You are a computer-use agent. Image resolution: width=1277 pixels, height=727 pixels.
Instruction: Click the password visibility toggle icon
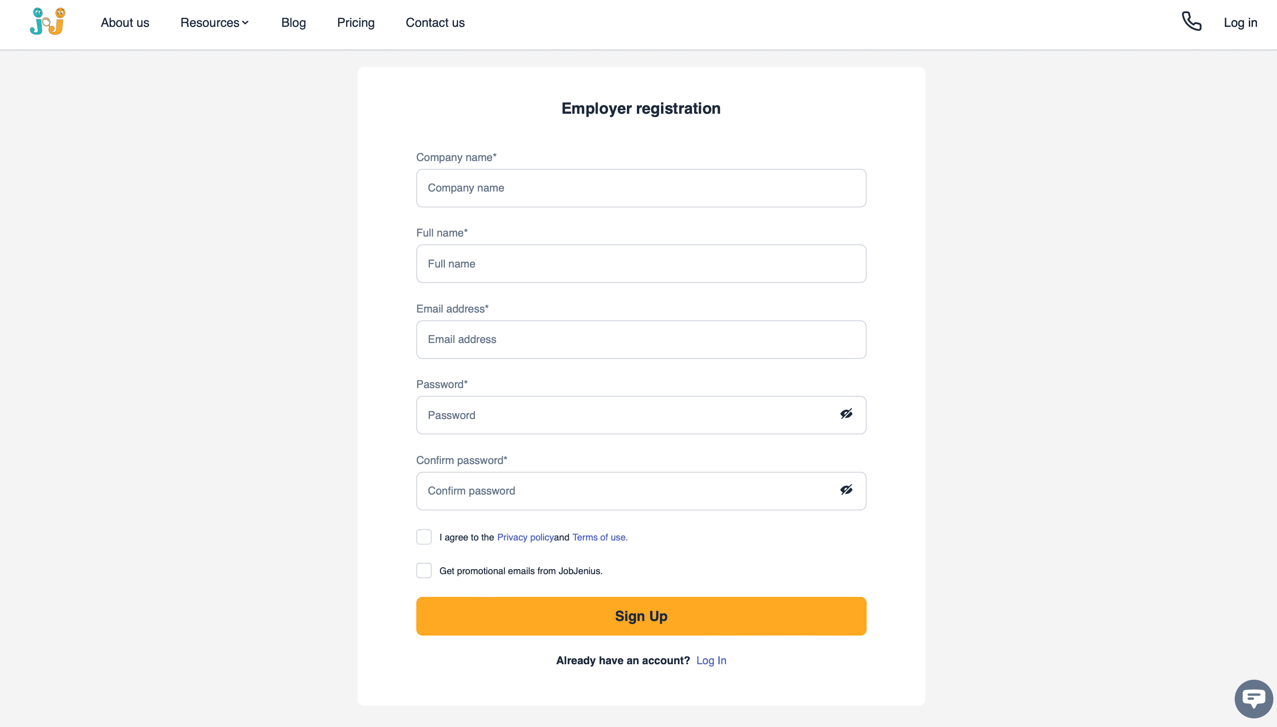[x=845, y=414]
